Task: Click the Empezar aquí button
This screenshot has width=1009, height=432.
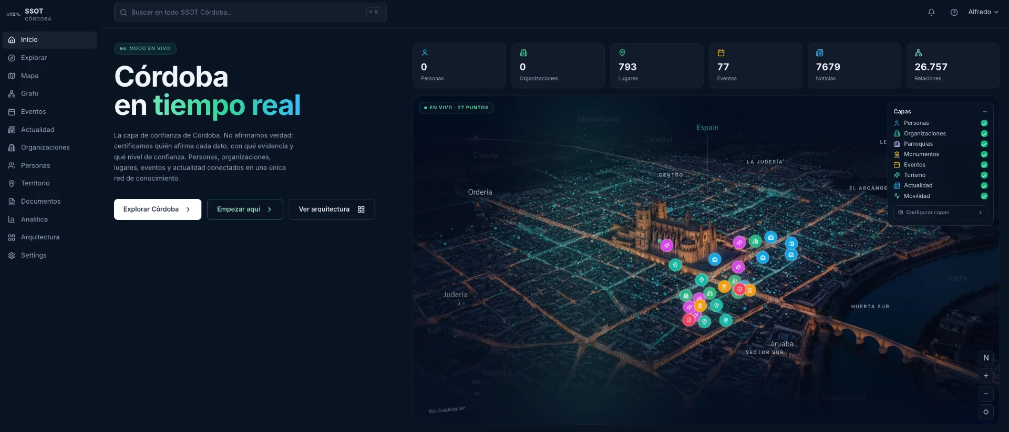Action: click(245, 209)
